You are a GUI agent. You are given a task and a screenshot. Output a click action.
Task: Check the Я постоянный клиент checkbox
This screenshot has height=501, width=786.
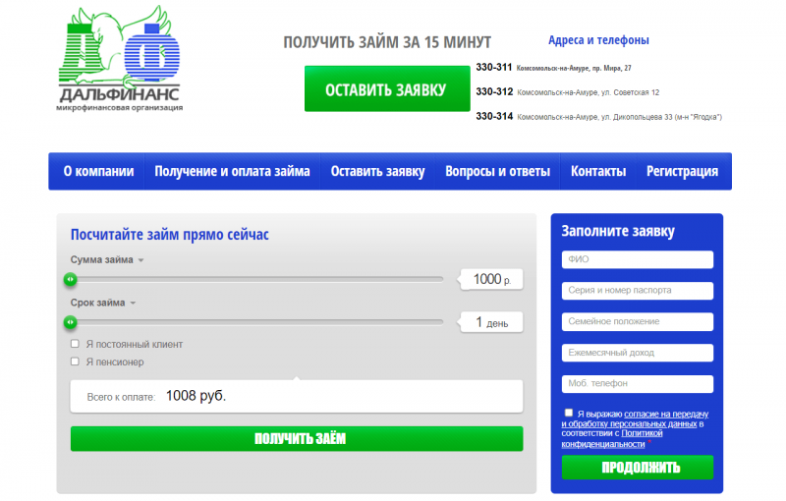[75, 344]
